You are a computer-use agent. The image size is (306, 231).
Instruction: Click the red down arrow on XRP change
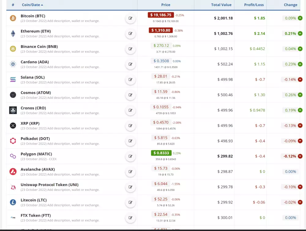click(300, 126)
